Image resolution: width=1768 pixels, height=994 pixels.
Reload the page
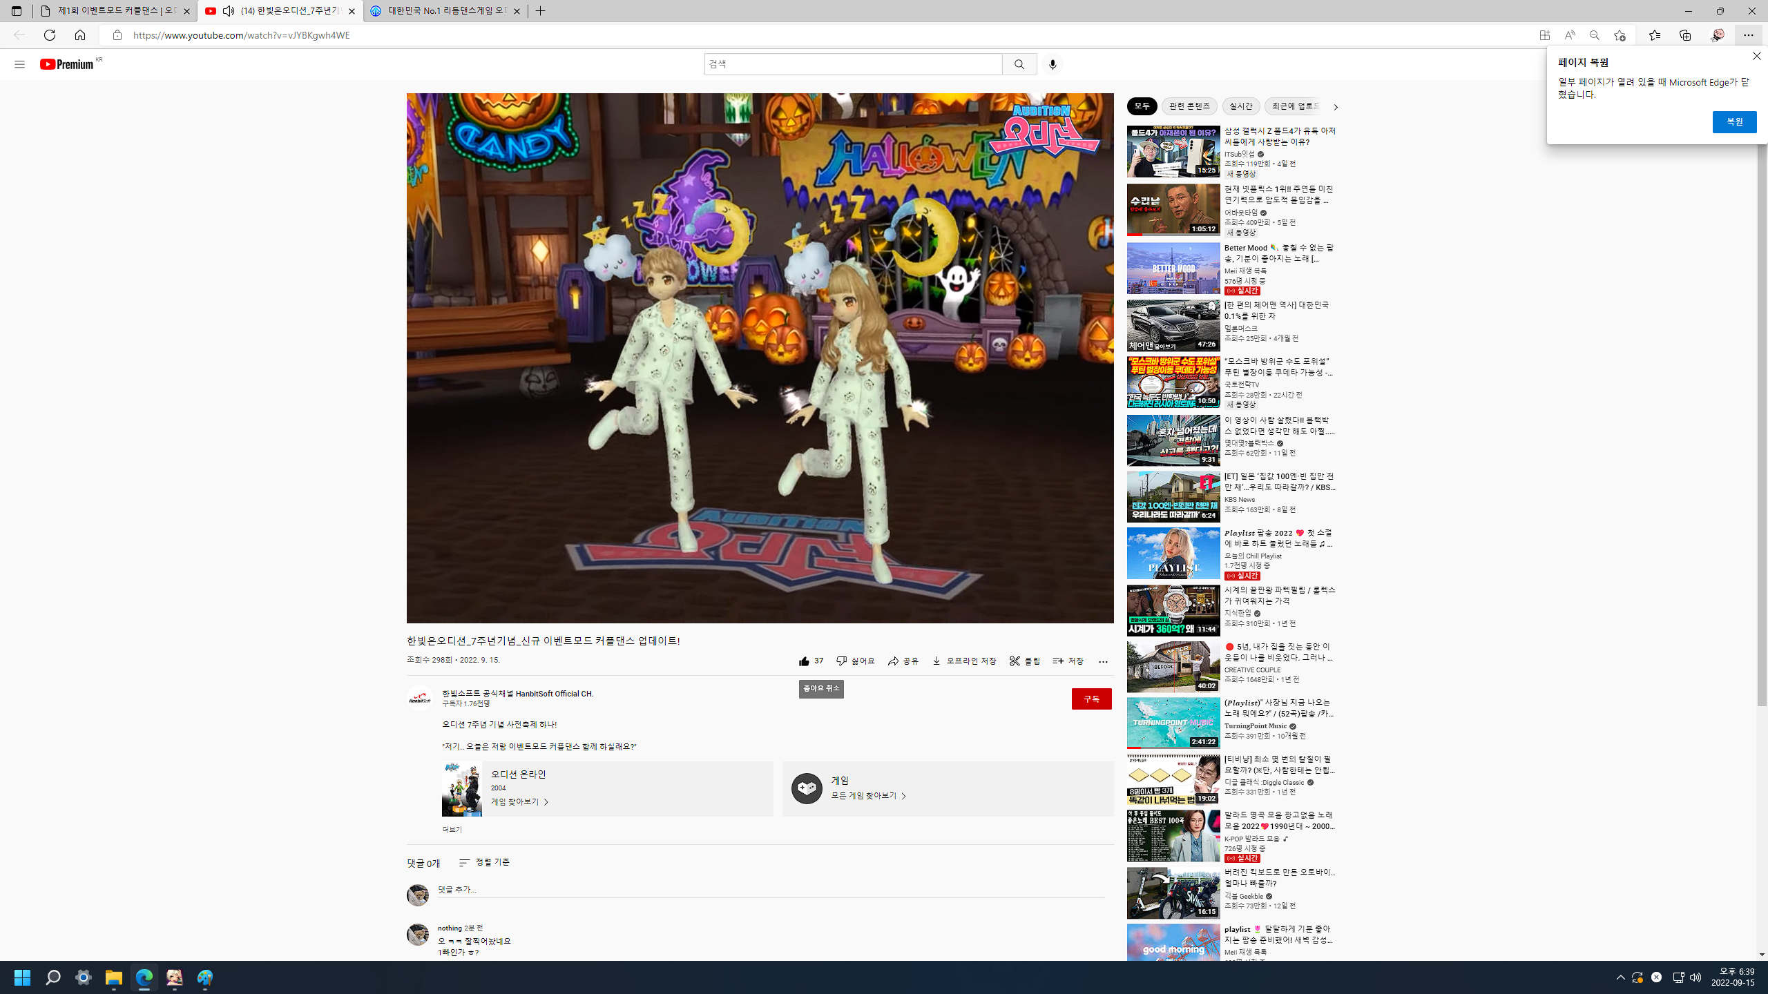(50, 35)
